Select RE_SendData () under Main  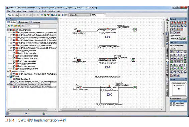point(24,79)
